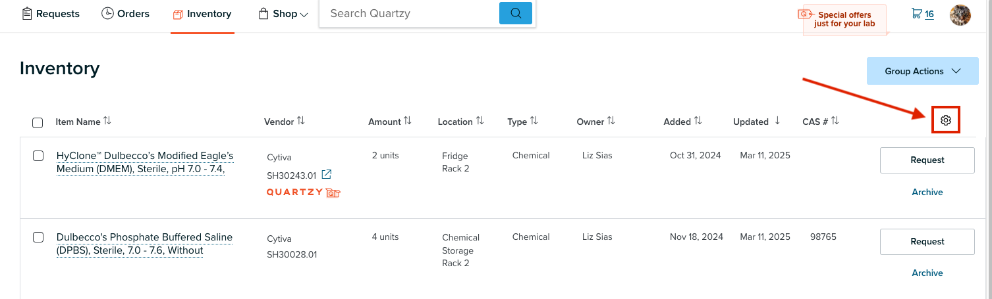Request the HyClone DMEM item
Viewport: 992px width, 299px height.
point(927,160)
